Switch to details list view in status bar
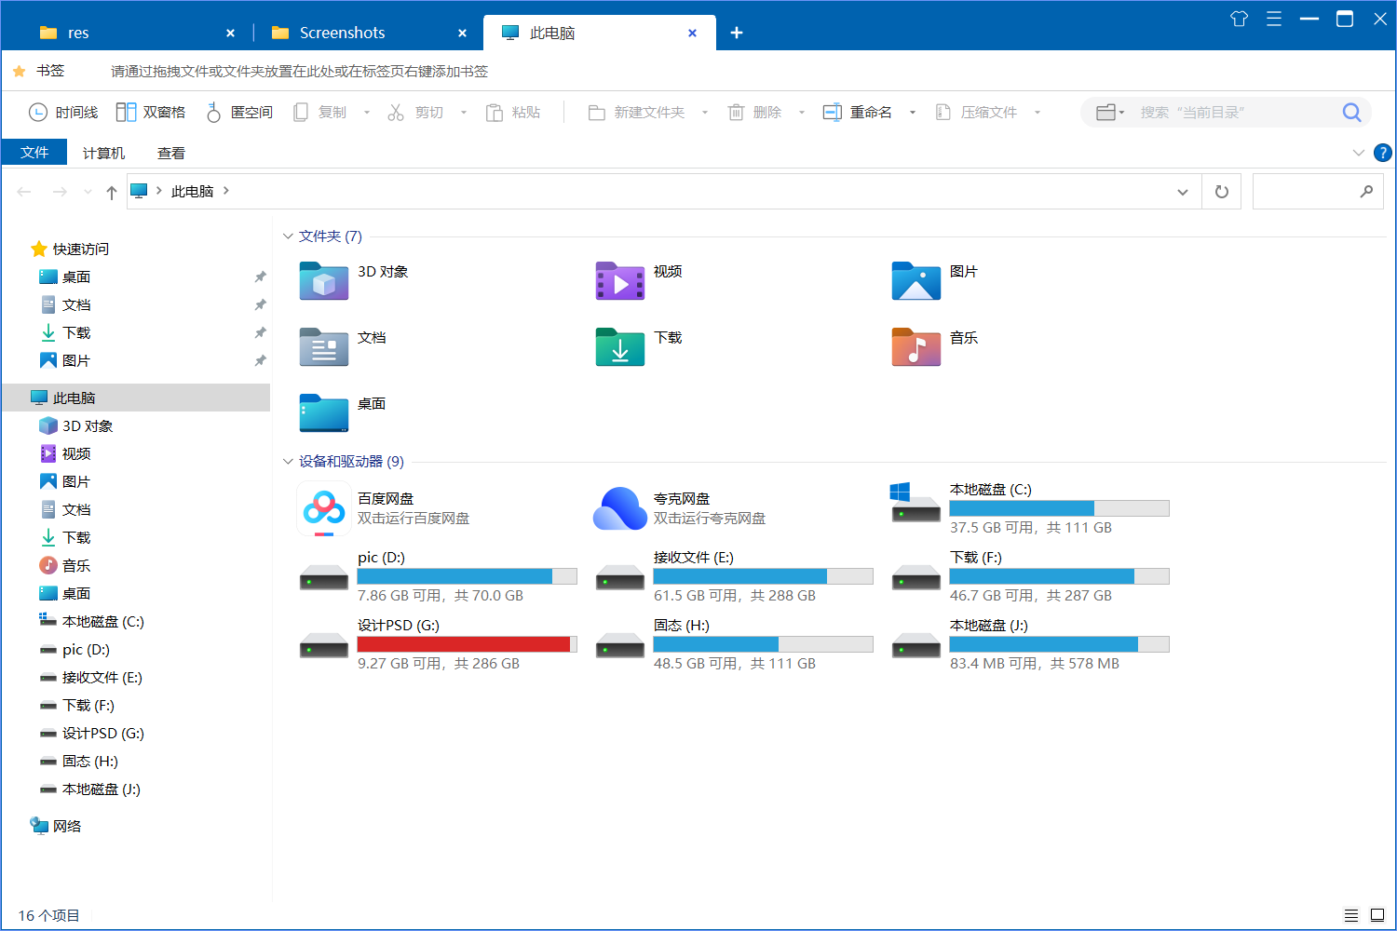 pos(1351,915)
